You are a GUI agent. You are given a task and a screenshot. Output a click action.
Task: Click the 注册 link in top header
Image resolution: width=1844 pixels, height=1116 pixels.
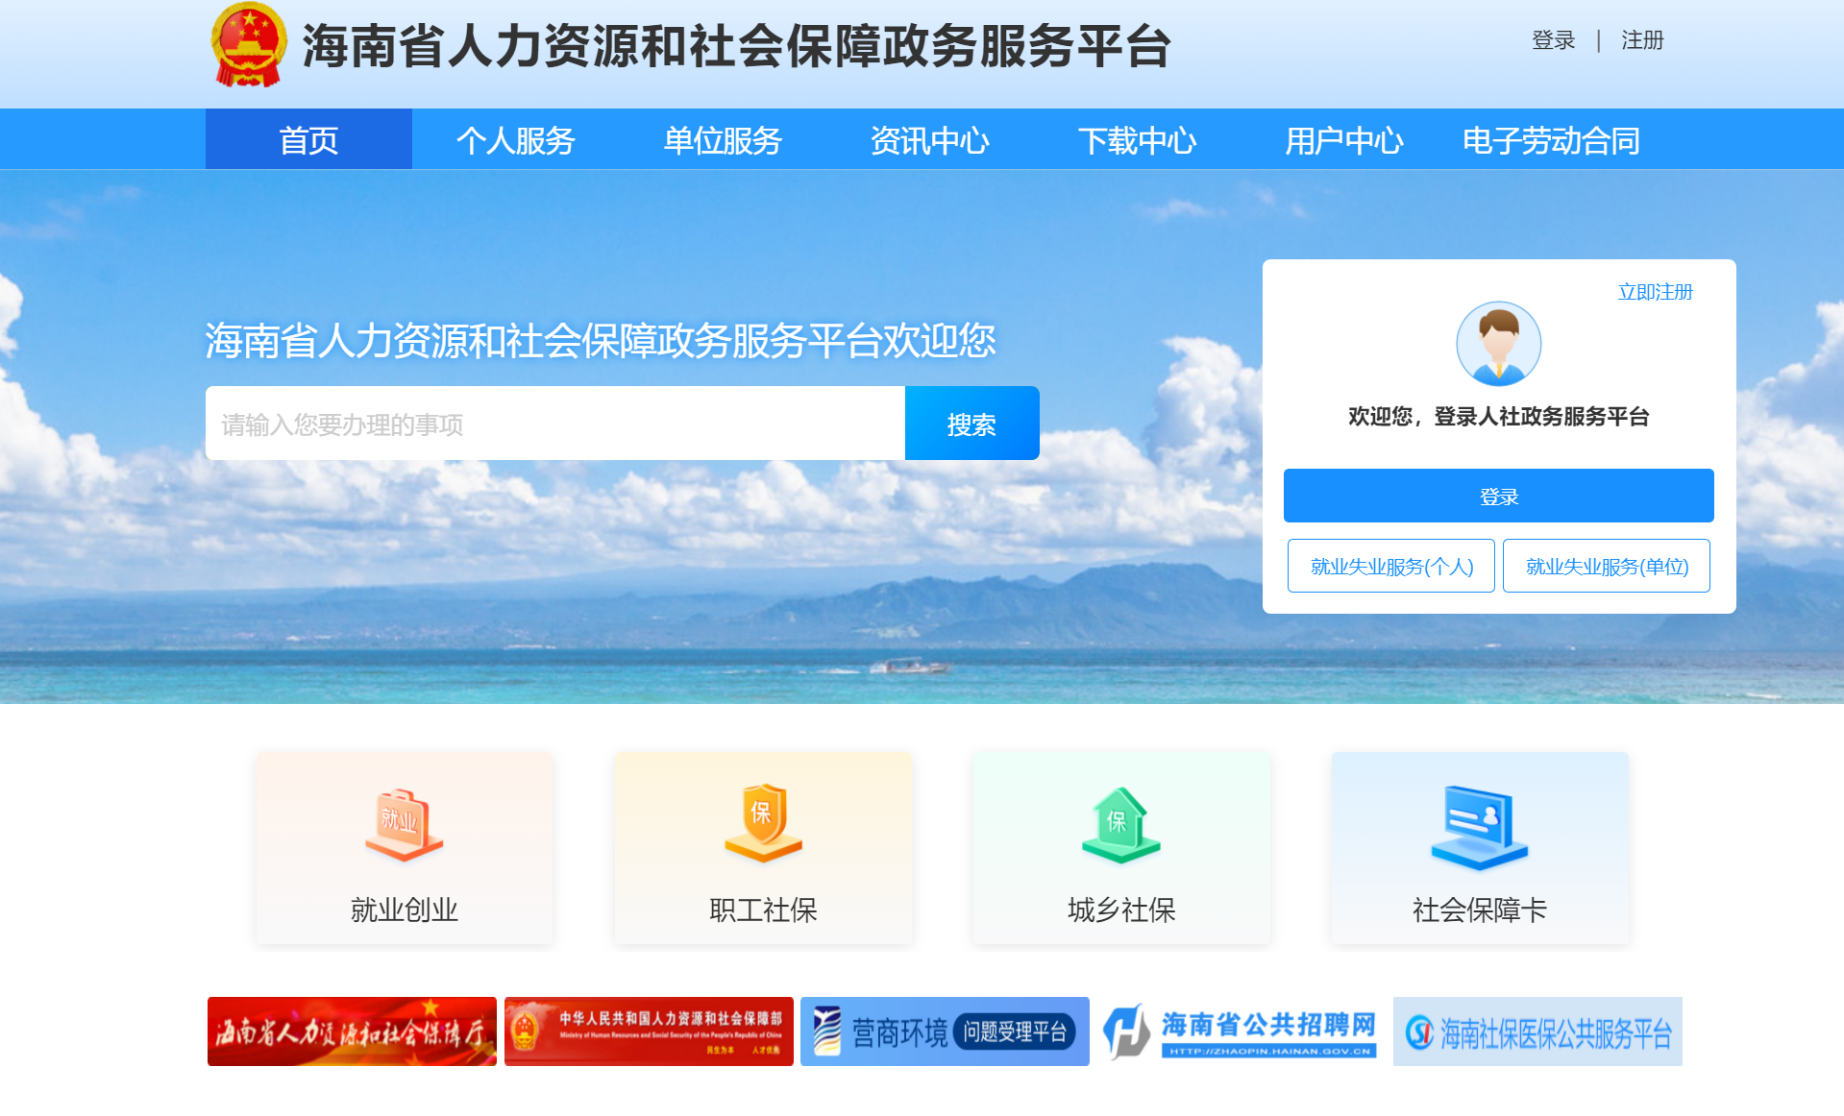pos(1642,40)
